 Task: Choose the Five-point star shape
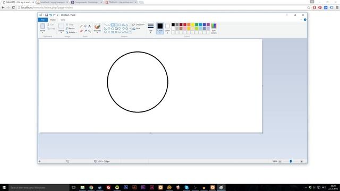tap(113, 32)
